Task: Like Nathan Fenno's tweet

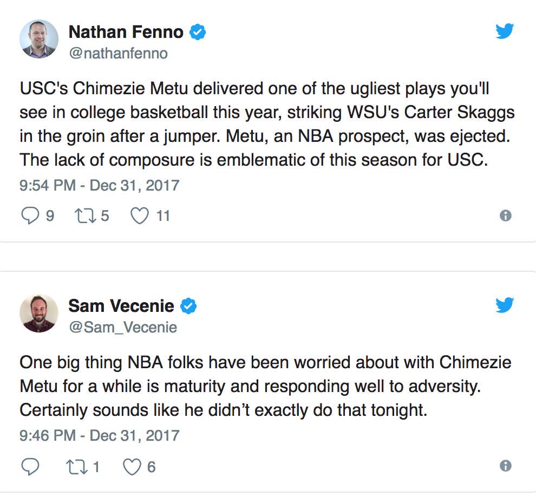Action: pyautogui.click(x=140, y=216)
